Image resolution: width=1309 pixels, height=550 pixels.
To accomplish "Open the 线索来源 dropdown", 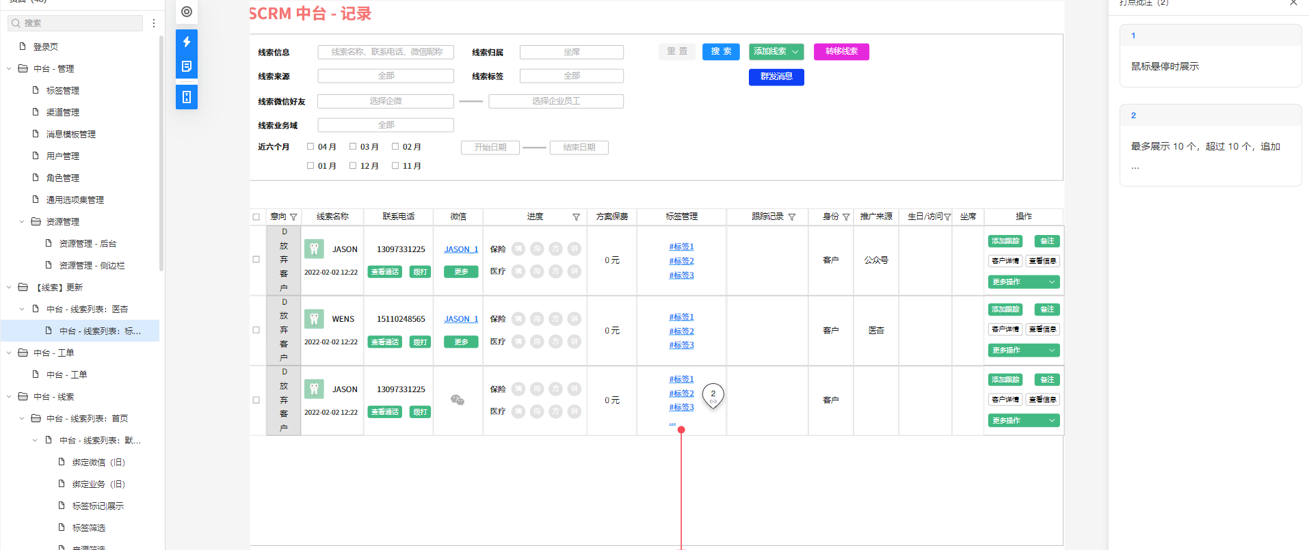I will coord(386,76).
